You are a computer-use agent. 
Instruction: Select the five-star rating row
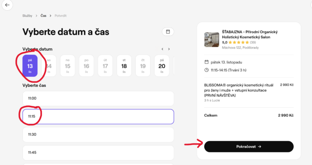point(239,42)
